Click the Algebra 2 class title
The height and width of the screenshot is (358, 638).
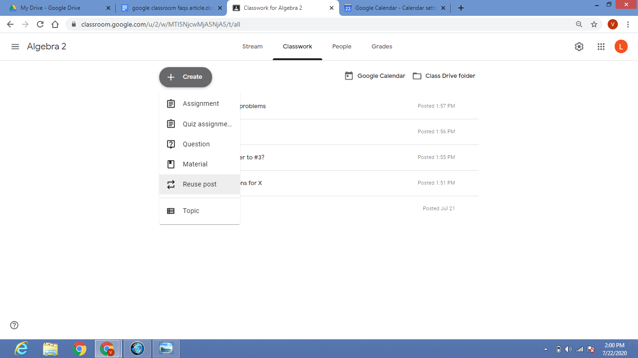pos(47,47)
